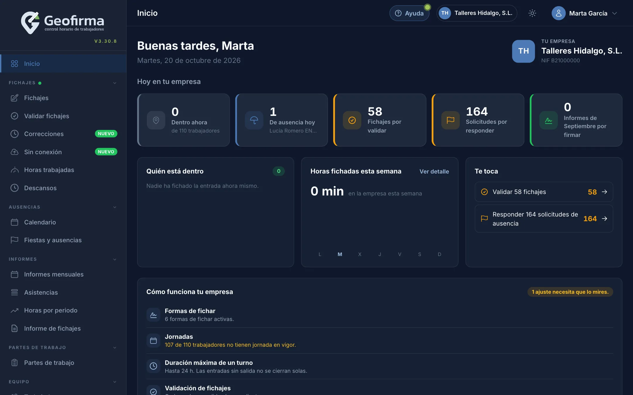Click the Geofirma logo
The height and width of the screenshot is (395, 633).
point(62,23)
